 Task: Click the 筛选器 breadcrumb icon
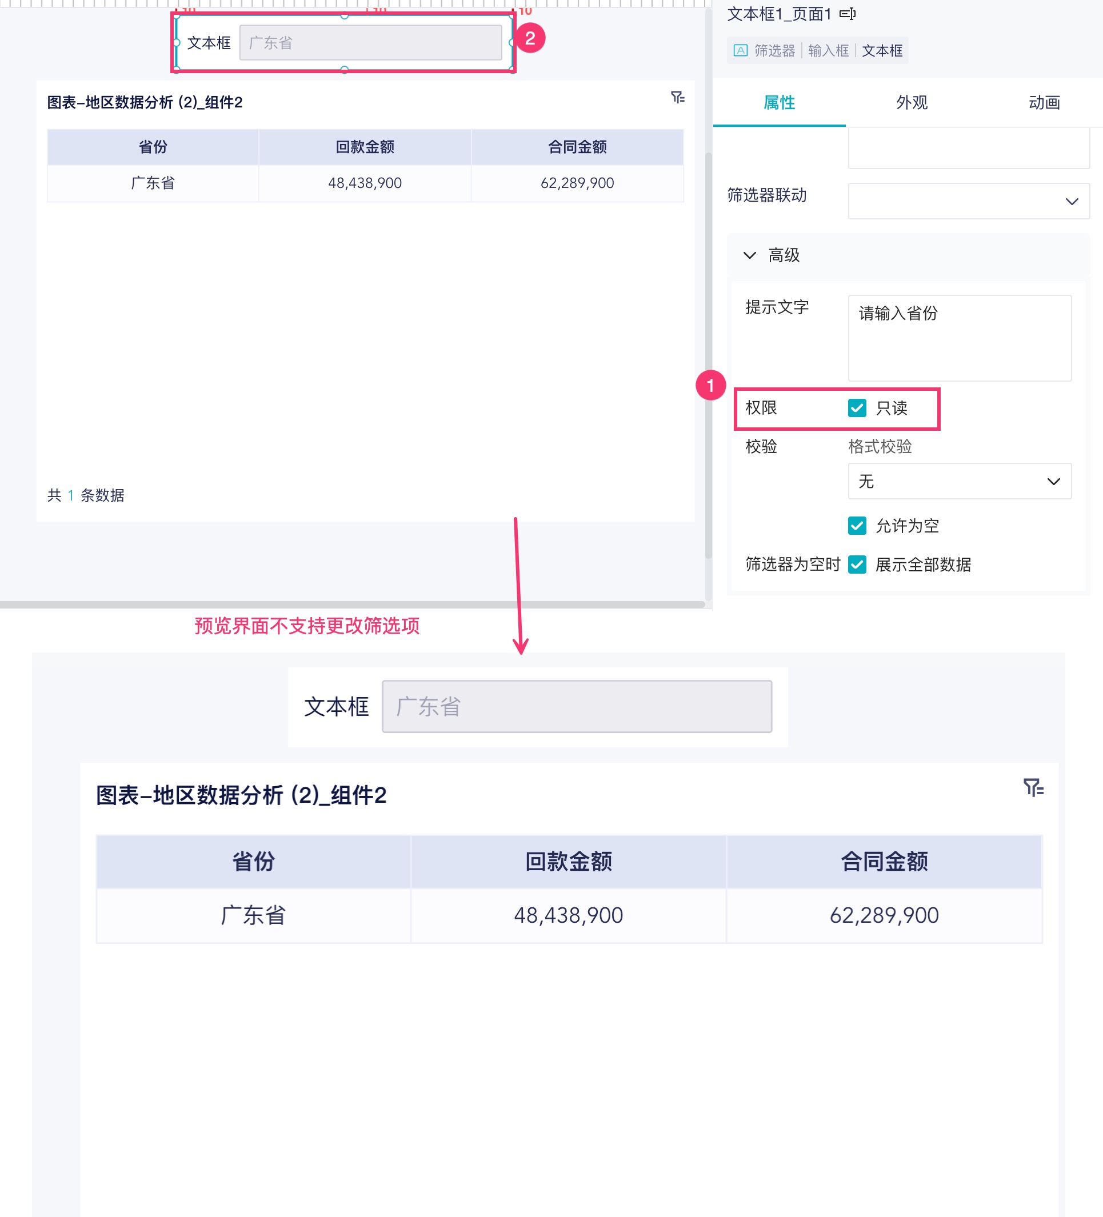[x=740, y=51]
